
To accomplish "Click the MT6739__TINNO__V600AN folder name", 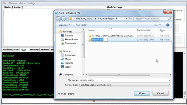I will (x=113, y=36).
